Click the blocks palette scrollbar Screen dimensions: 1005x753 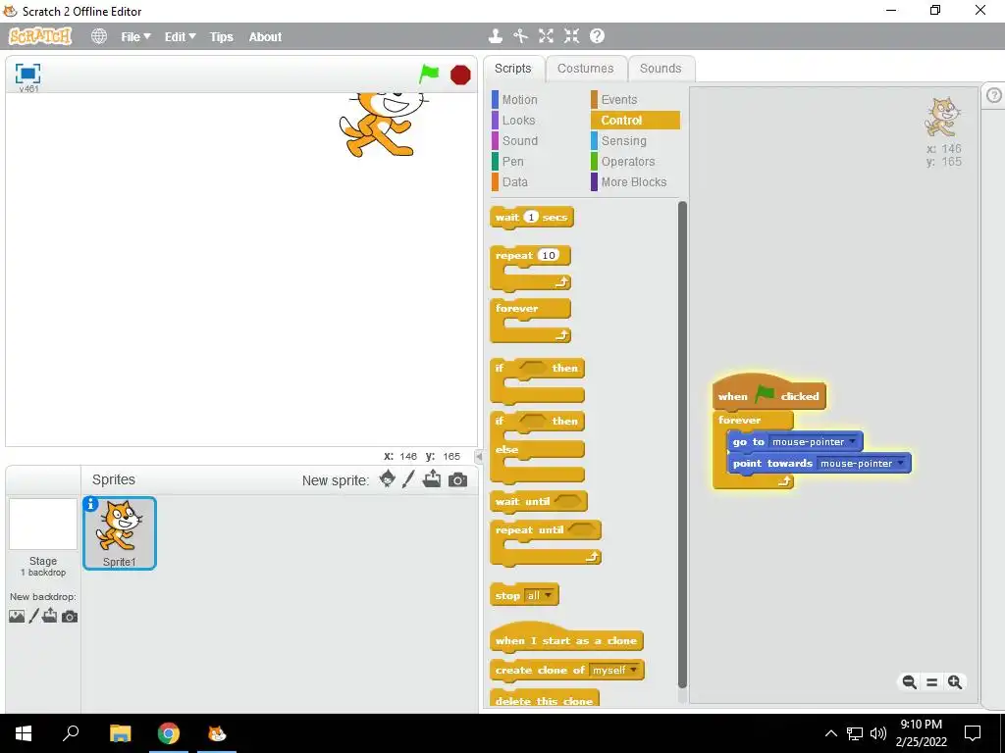coord(682,444)
